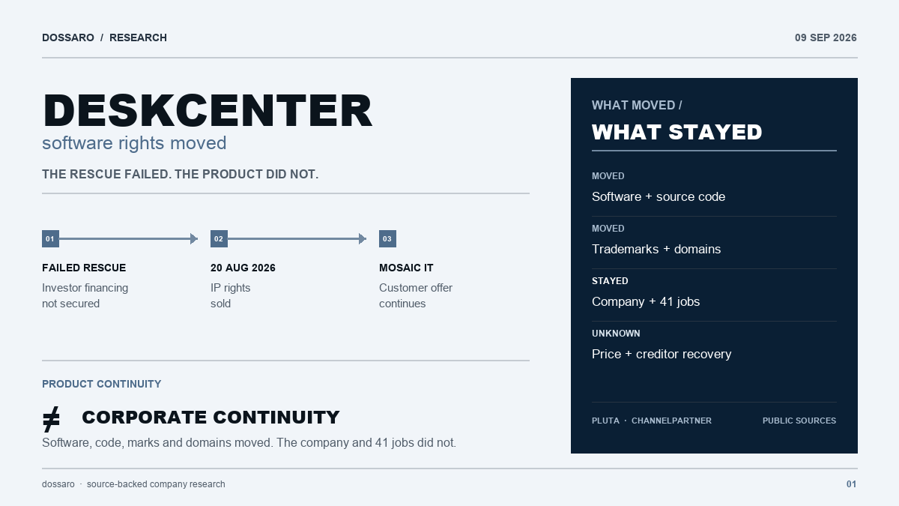Screen dimensions: 899x506
Task: Click the PLUTA · CHANNELPARTNER source label
Action: coord(652,421)
